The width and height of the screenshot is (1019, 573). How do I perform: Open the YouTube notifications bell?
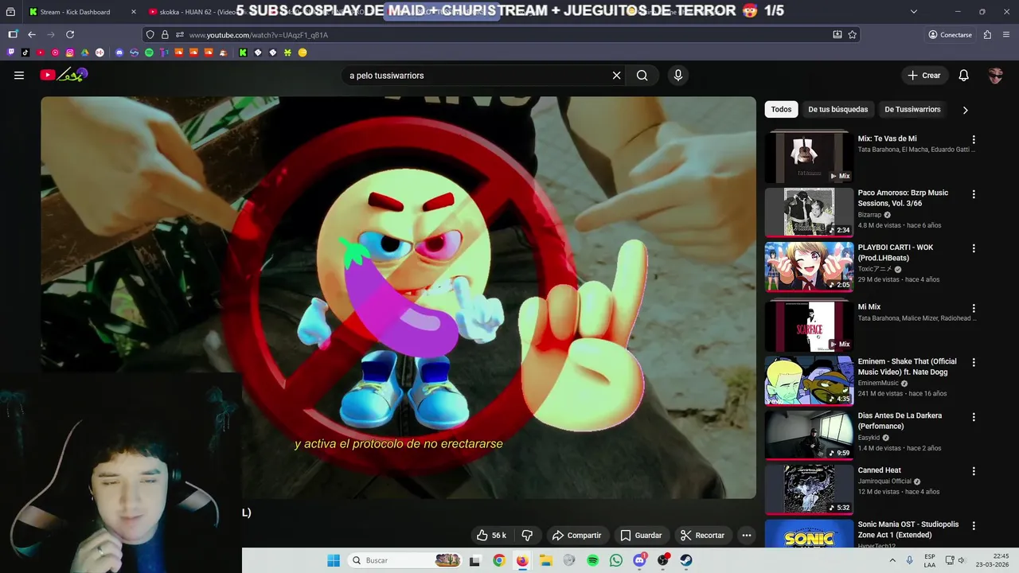pyautogui.click(x=963, y=76)
